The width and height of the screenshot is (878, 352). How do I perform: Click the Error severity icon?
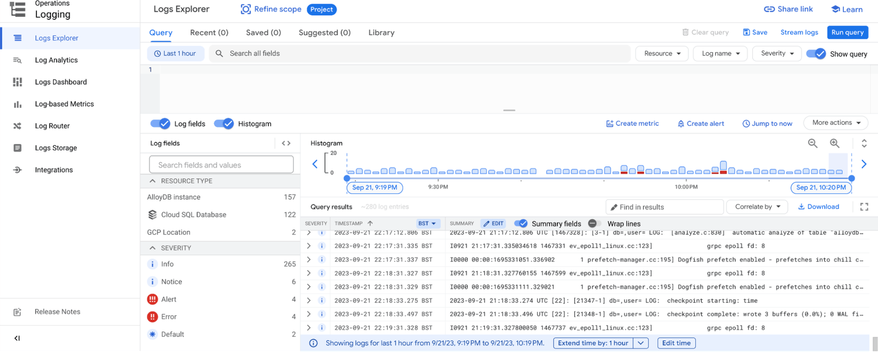[x=152, y=317]
